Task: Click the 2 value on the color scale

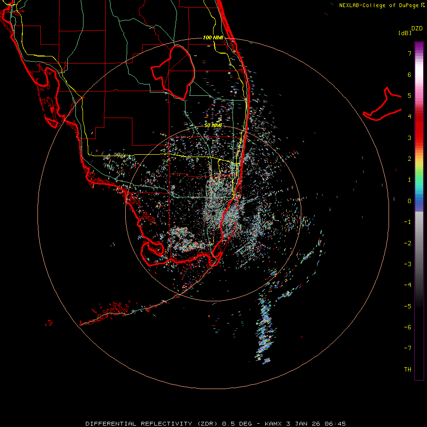Action: 409,159
